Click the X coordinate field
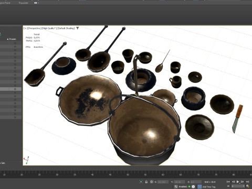 [163, 182]
